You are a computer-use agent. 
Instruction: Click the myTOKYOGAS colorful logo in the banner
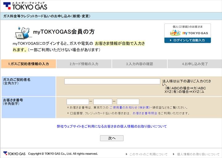tap(189, 33)
